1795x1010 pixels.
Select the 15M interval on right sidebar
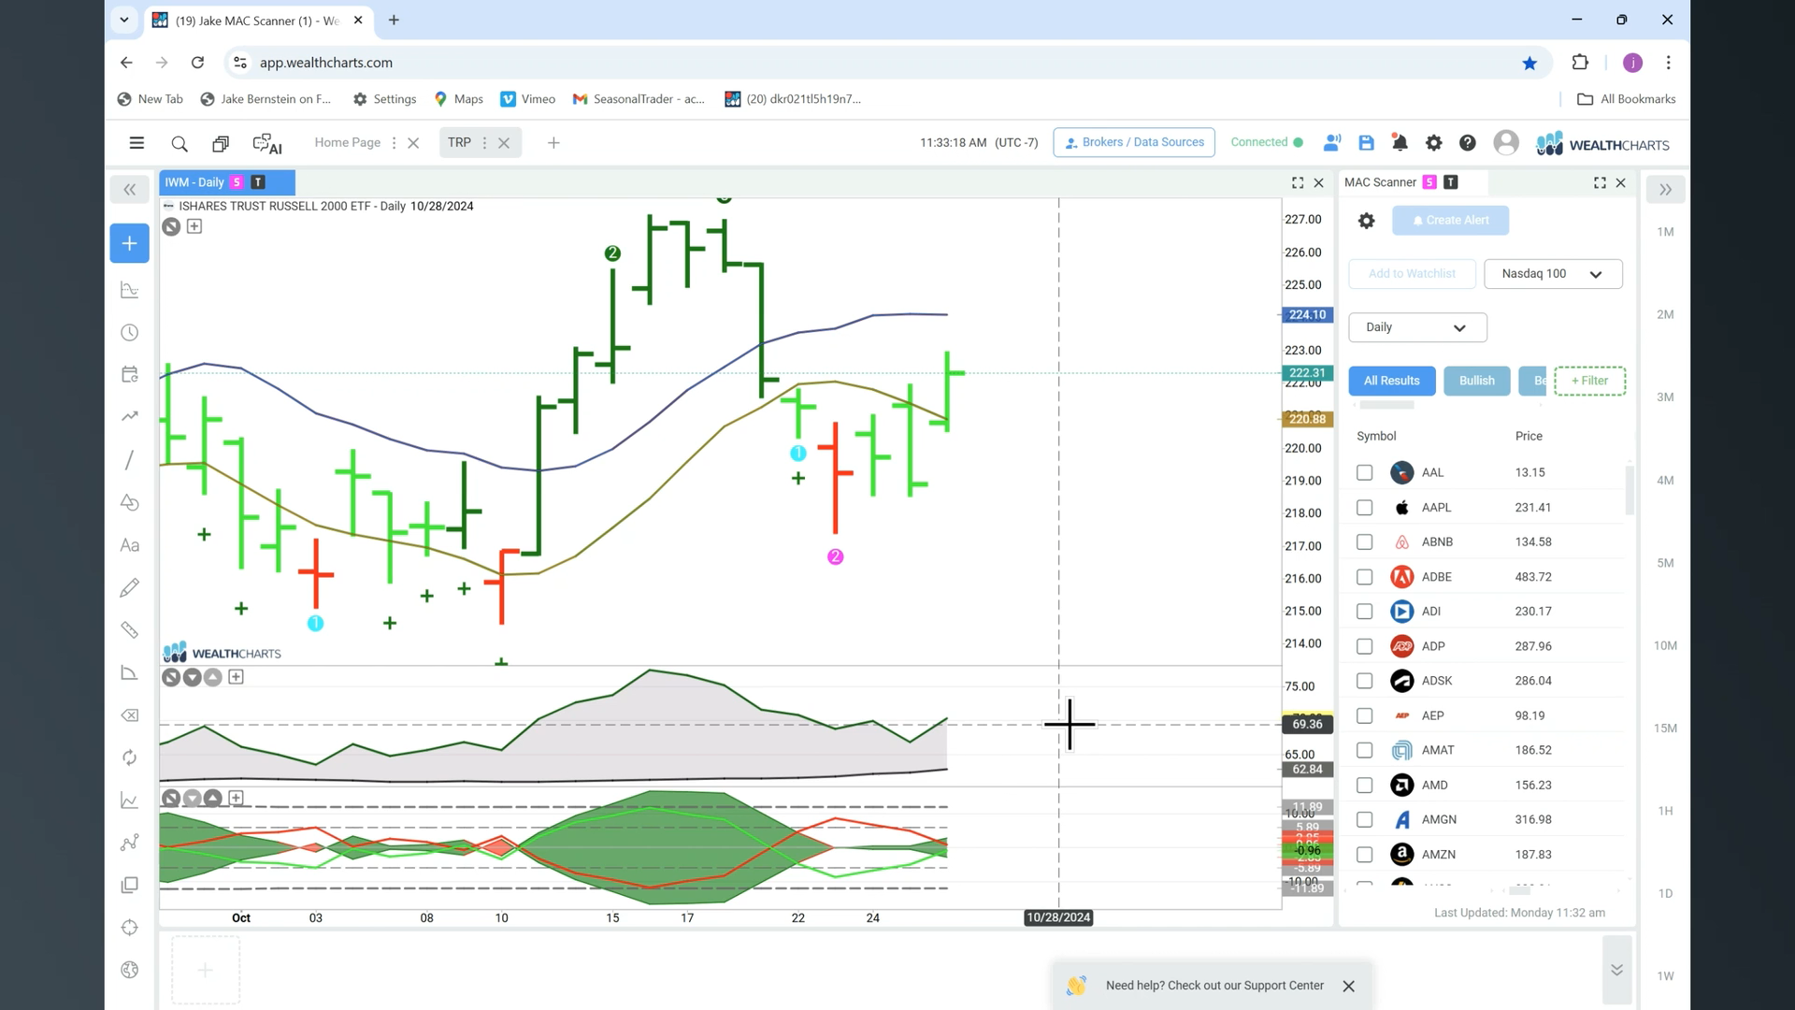point(1665,729)
